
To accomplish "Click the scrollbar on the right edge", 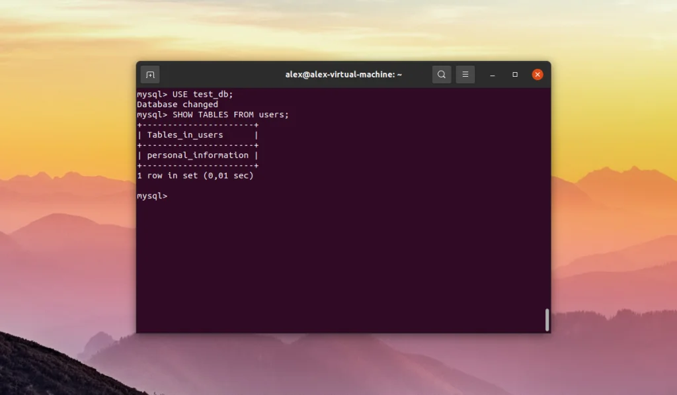I will (x=547, y=319).
